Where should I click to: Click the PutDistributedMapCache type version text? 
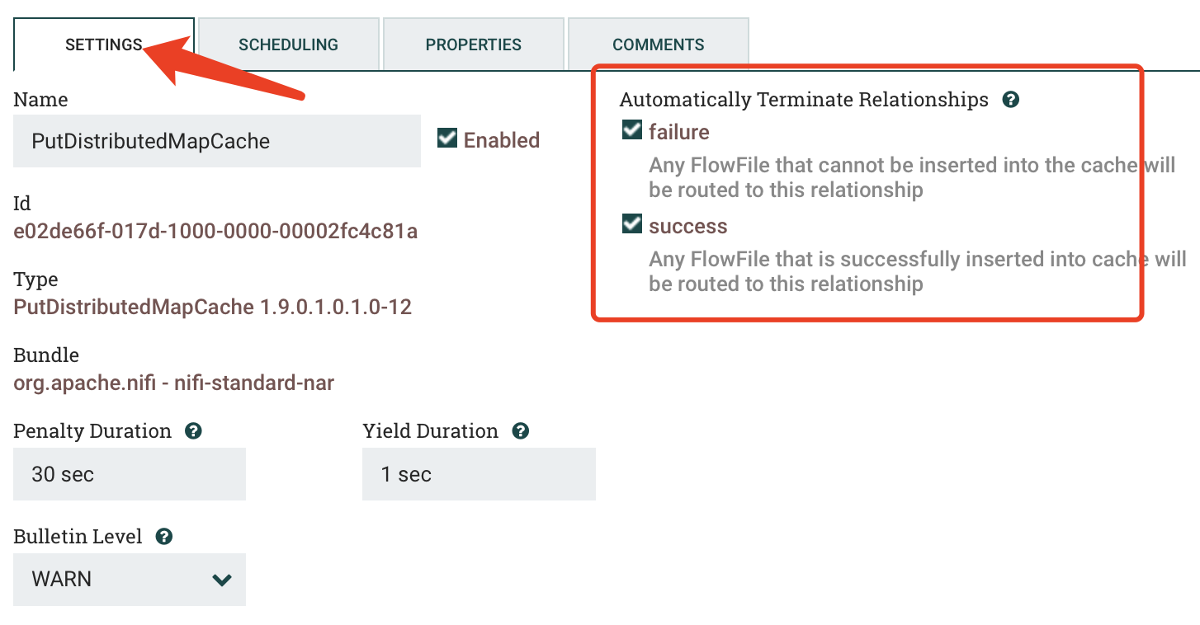(x=213, y=308)
